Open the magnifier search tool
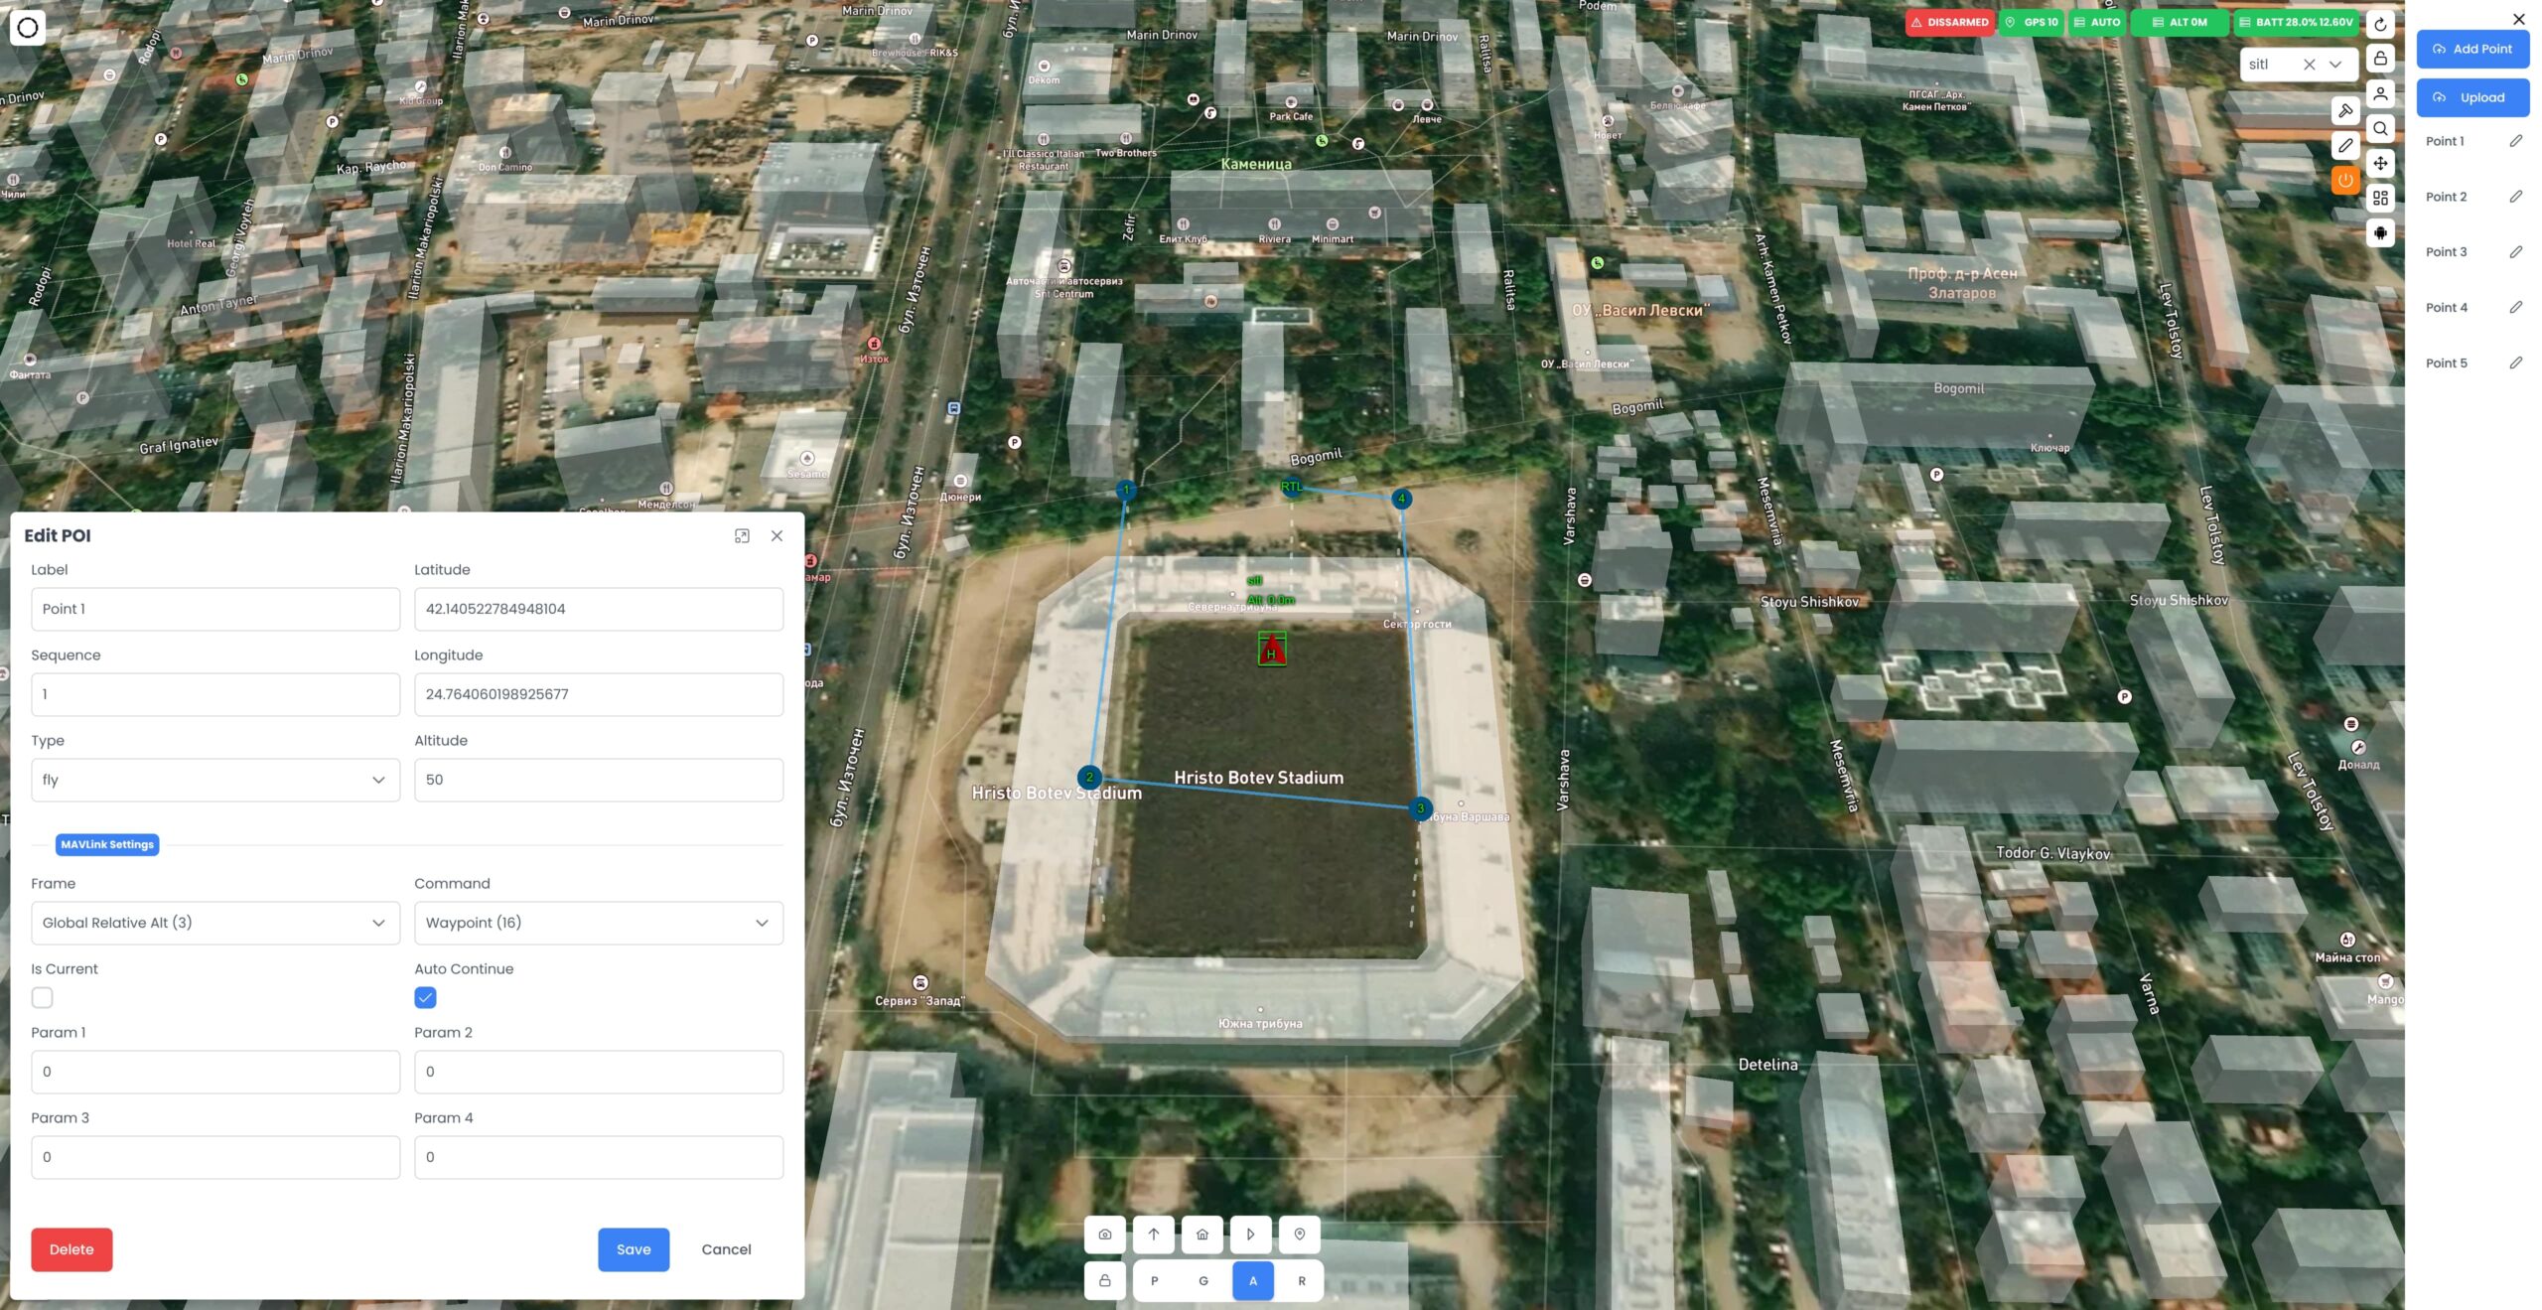The height and width of the screenshot is (1310, 2542). tap(2380, 128)
